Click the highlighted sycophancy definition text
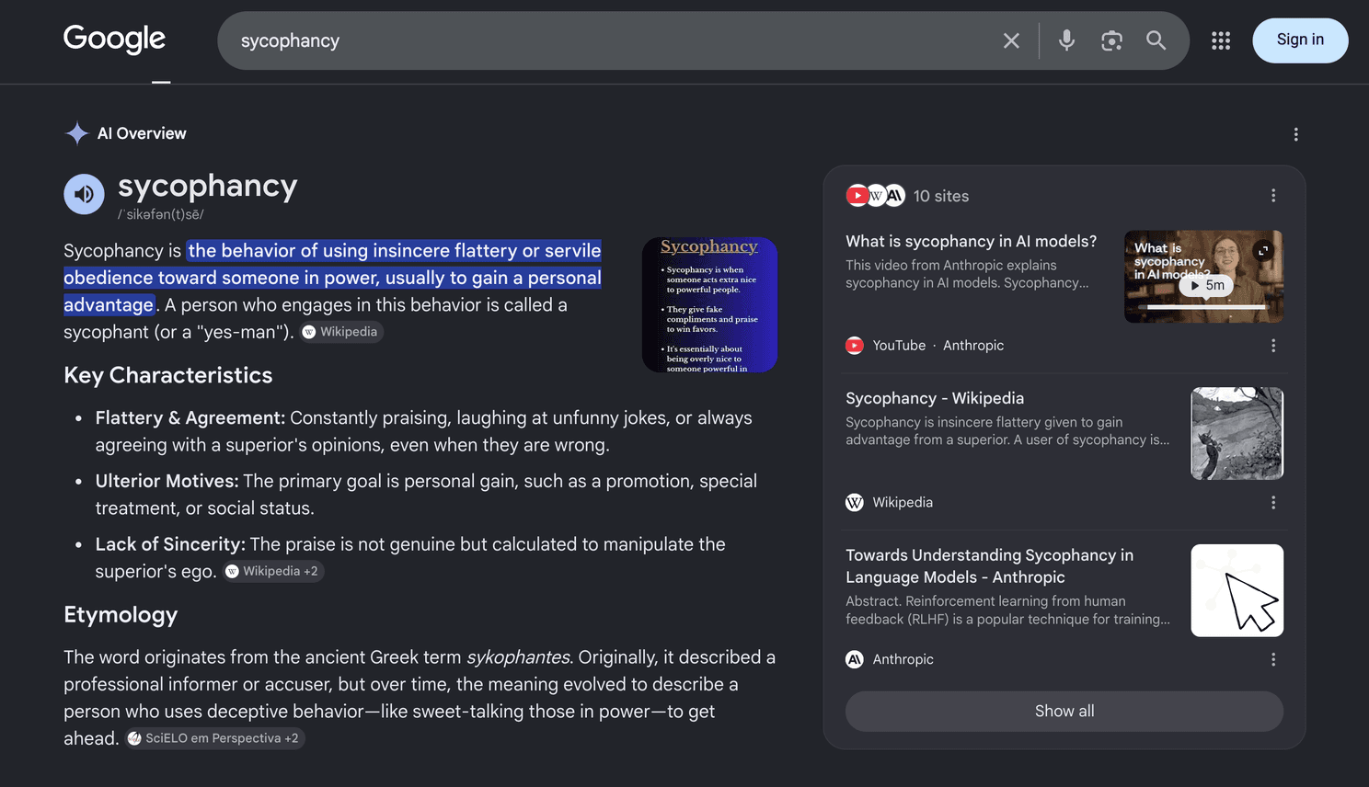 click(x=333, y=278)
